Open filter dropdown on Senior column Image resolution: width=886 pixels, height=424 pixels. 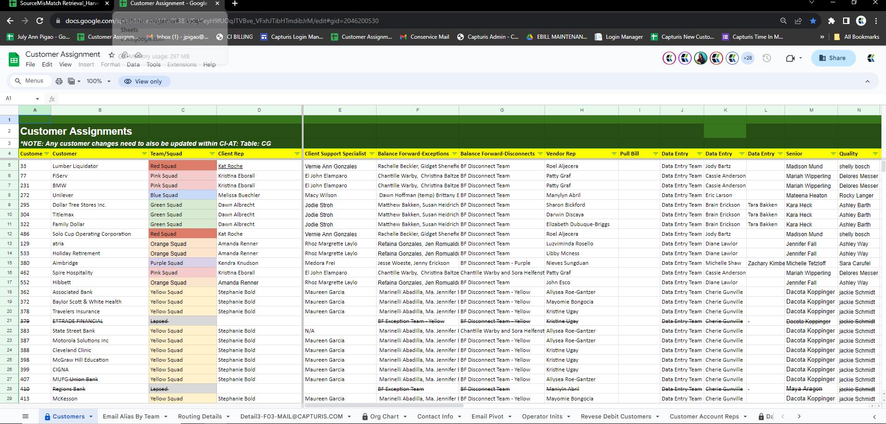pyautogui.click(x=833, y=154)
